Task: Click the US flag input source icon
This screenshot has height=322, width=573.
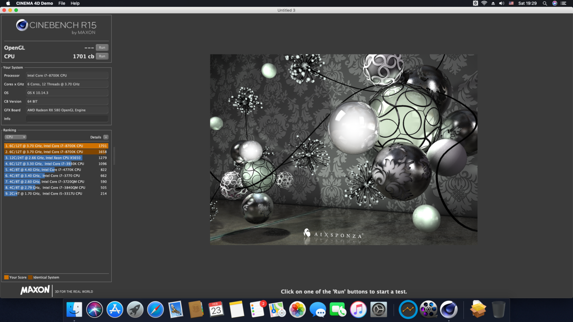Action: click(511, 3)
